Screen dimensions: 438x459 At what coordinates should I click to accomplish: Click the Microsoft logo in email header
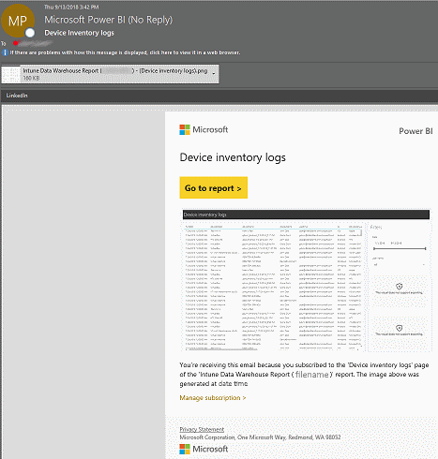[204, 129]
